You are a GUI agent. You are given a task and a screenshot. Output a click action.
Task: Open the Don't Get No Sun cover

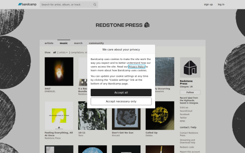pyautogui.click(x=126, y=119)
